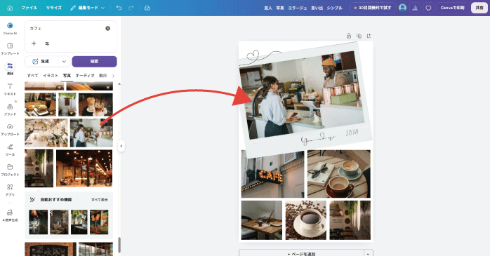Select sandwich and coffee photo thumbnail
The height and width of the screenshot is (256, 490).
(x=40, y=105)
